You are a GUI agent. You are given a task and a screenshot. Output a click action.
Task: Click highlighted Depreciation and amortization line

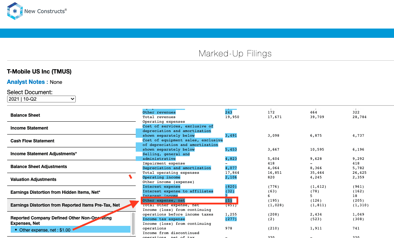[x=177, y=168]
